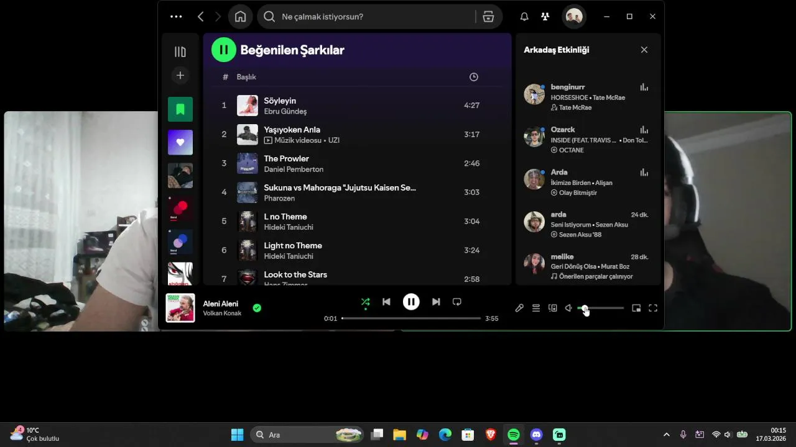Open Microsoft Edge from the taskbar
Screen dimensions: 796x447
coord(445,435)
